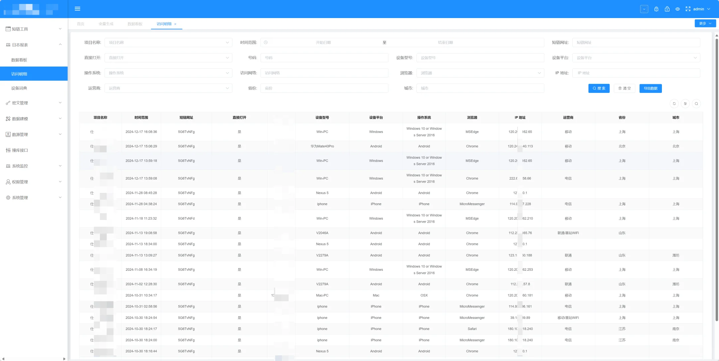719x361 pixels.
Task: Click the table refresh icon
Action: pos(674,104)
